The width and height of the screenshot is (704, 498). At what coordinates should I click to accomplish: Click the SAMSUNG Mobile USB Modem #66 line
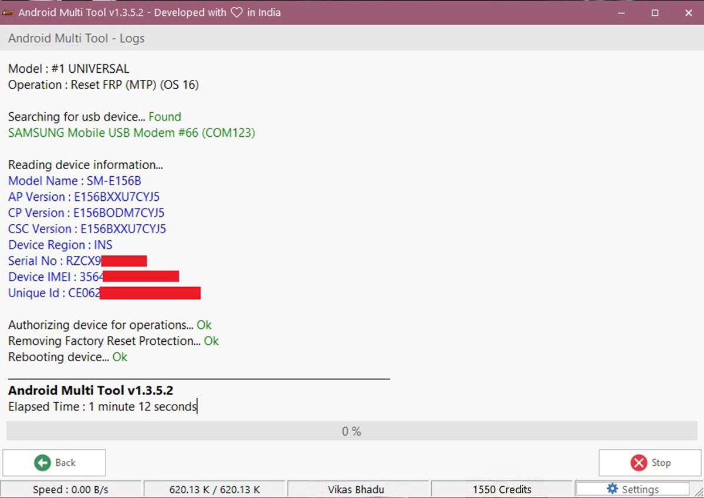131,133
